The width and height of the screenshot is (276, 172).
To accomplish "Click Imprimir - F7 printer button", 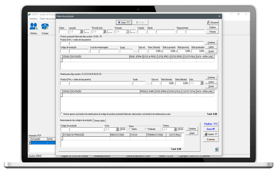I will click(x=211, y=134).
